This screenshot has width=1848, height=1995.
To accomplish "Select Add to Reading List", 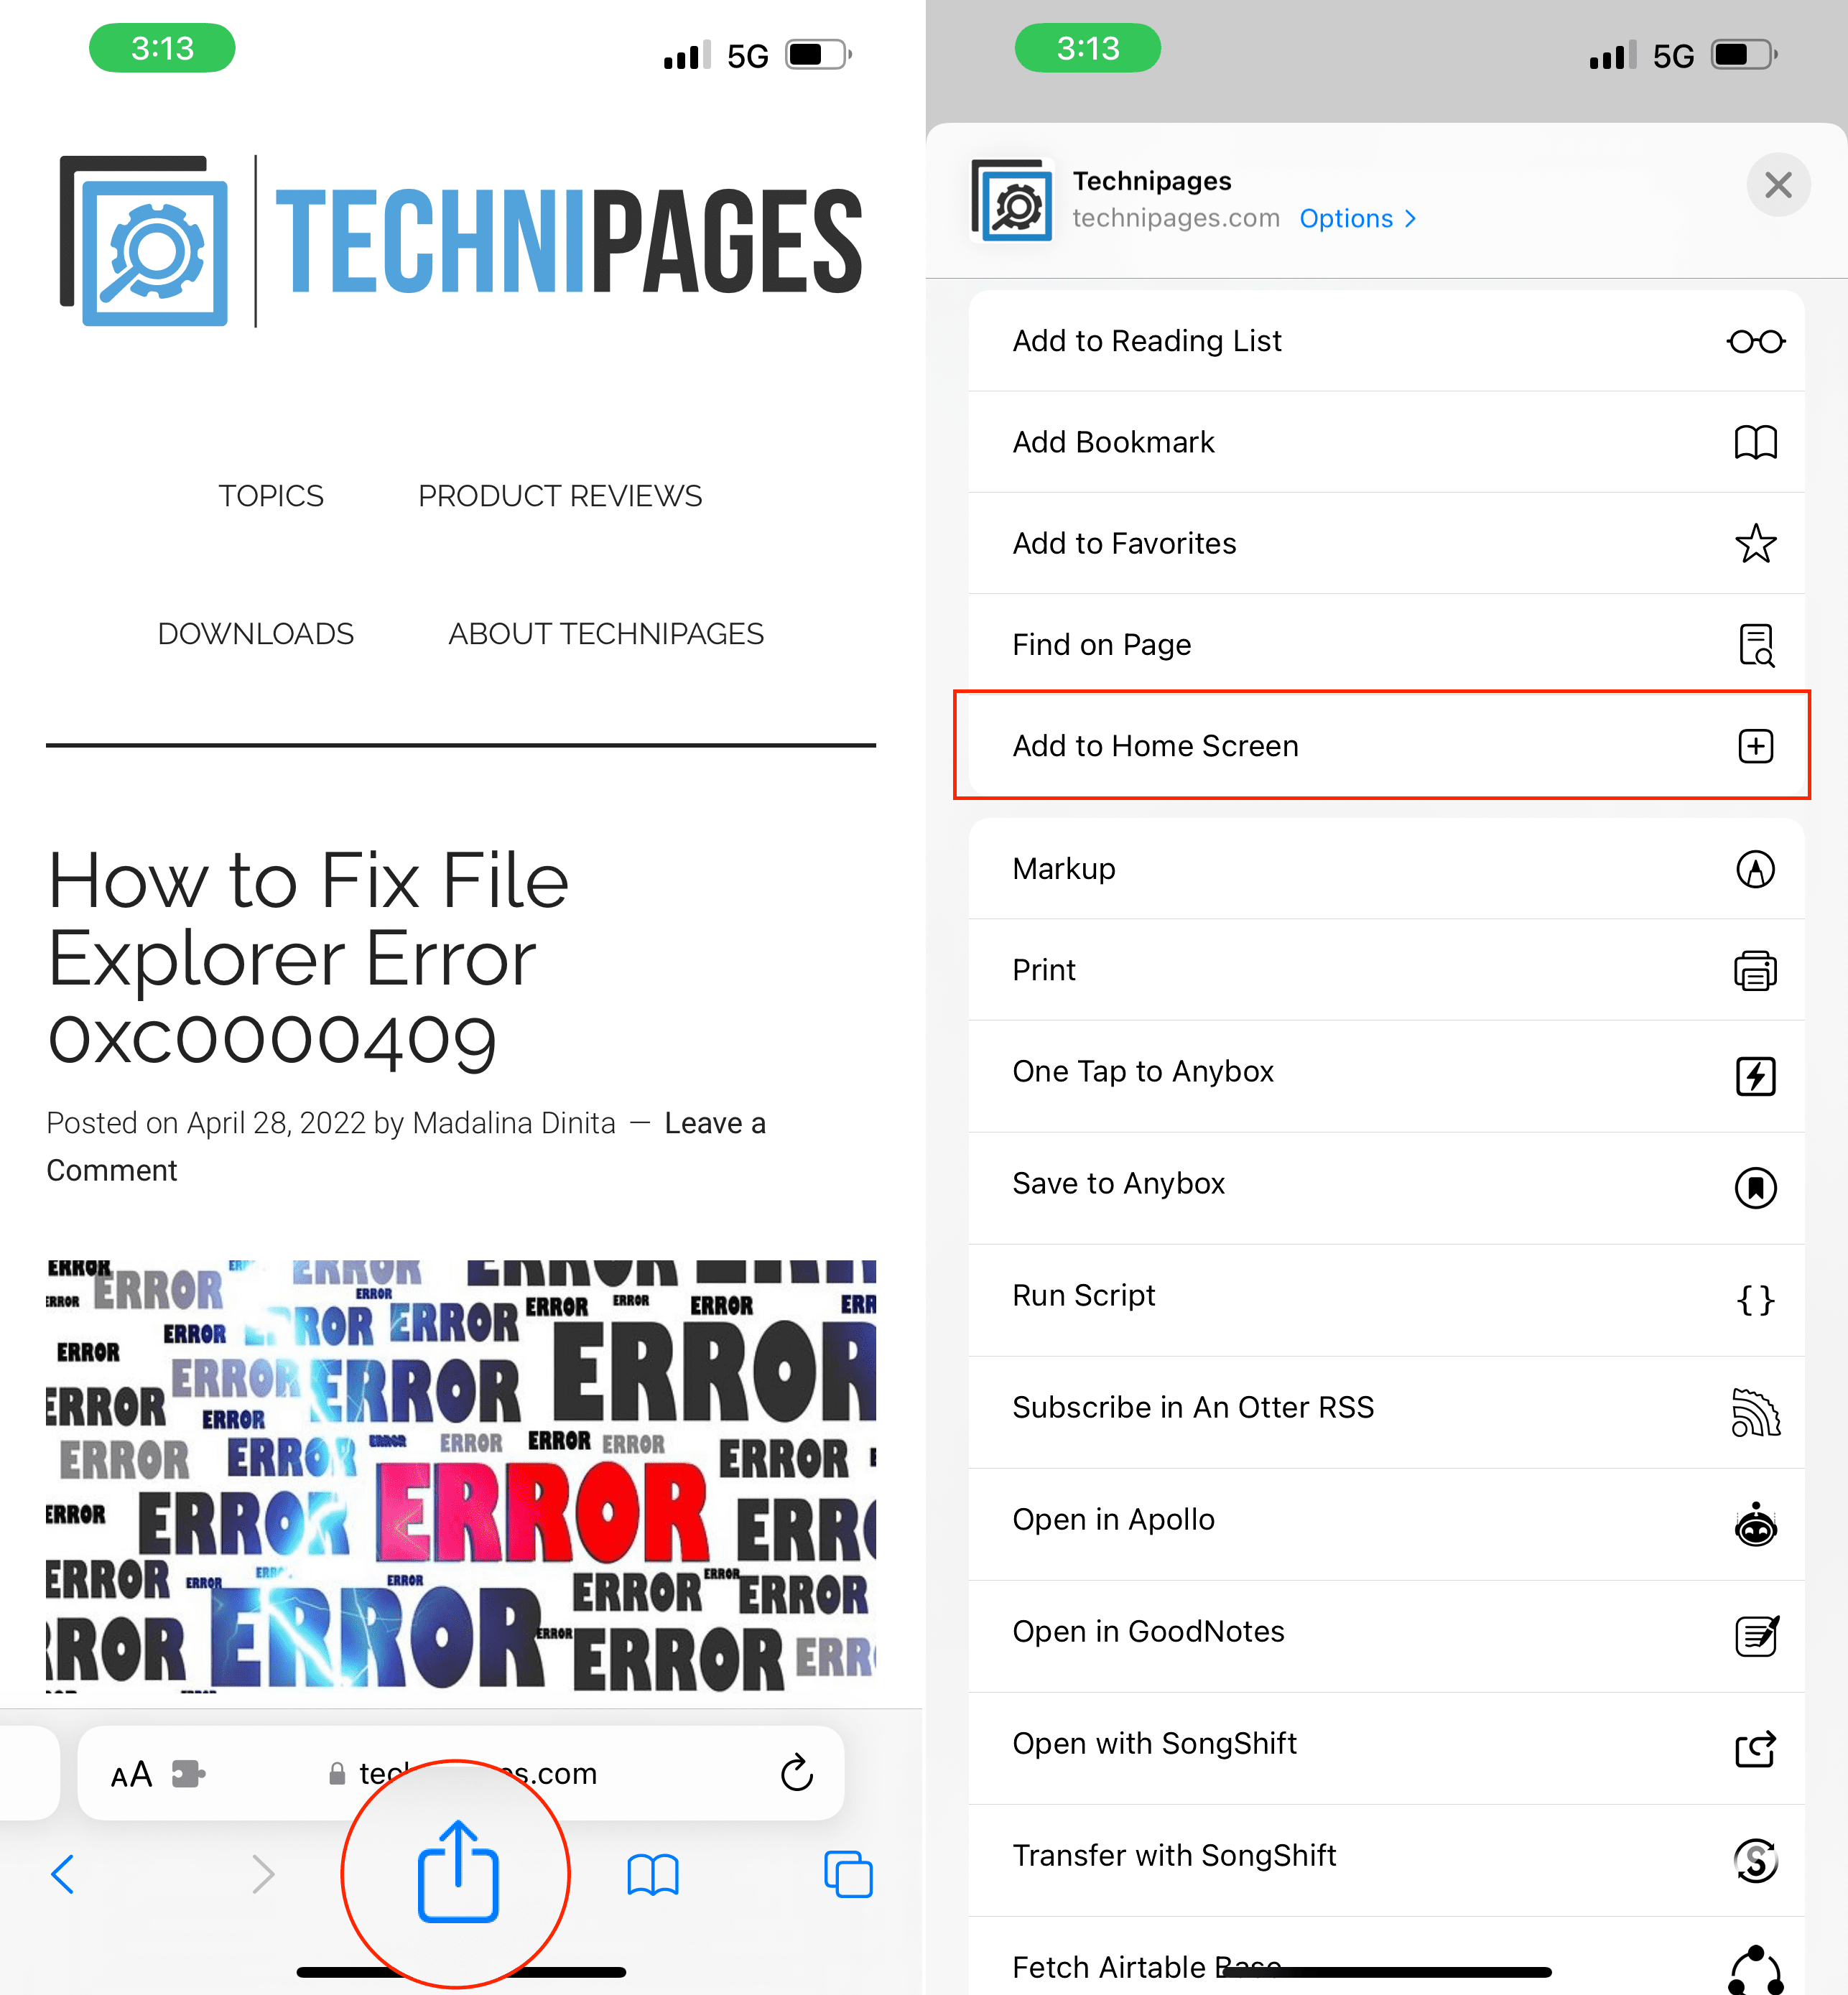I will (1386, 341).
